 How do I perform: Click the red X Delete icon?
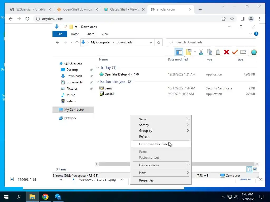(226, 52)
